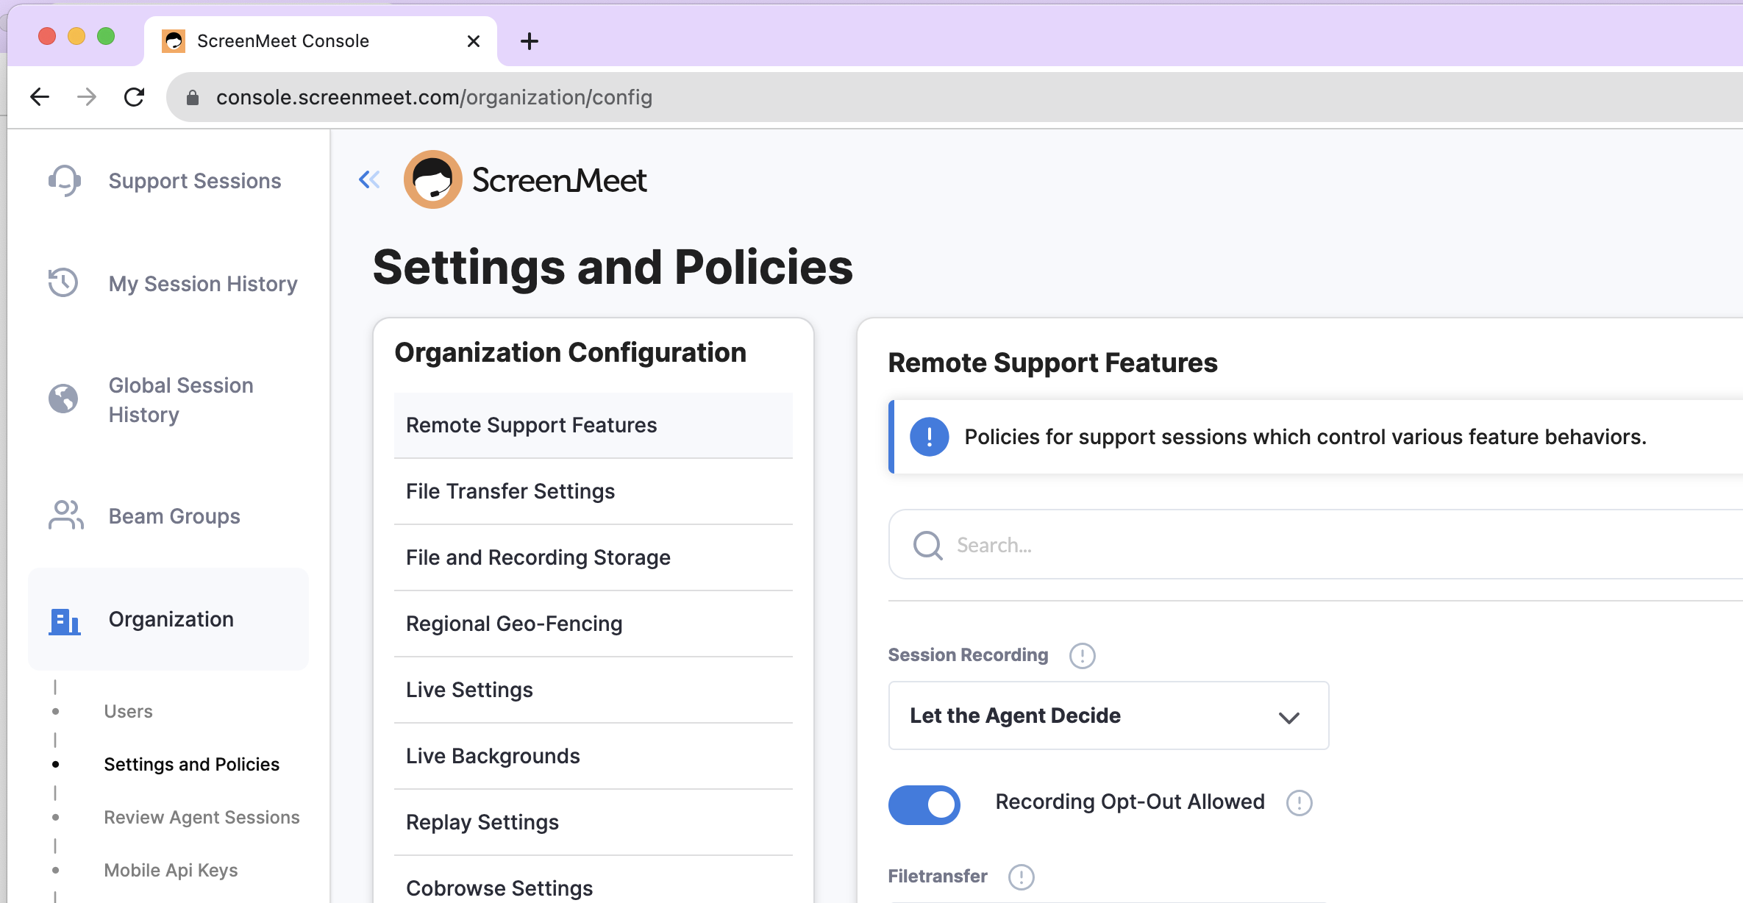
Task: Toggle Recording Opt-Out Allowed switch
Action: click(924, 804)
